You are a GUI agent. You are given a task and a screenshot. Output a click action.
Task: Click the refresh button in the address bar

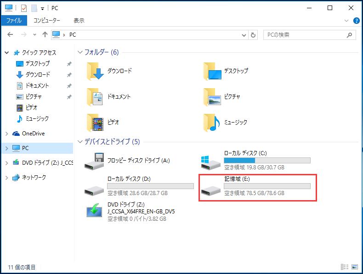(253, 35)
